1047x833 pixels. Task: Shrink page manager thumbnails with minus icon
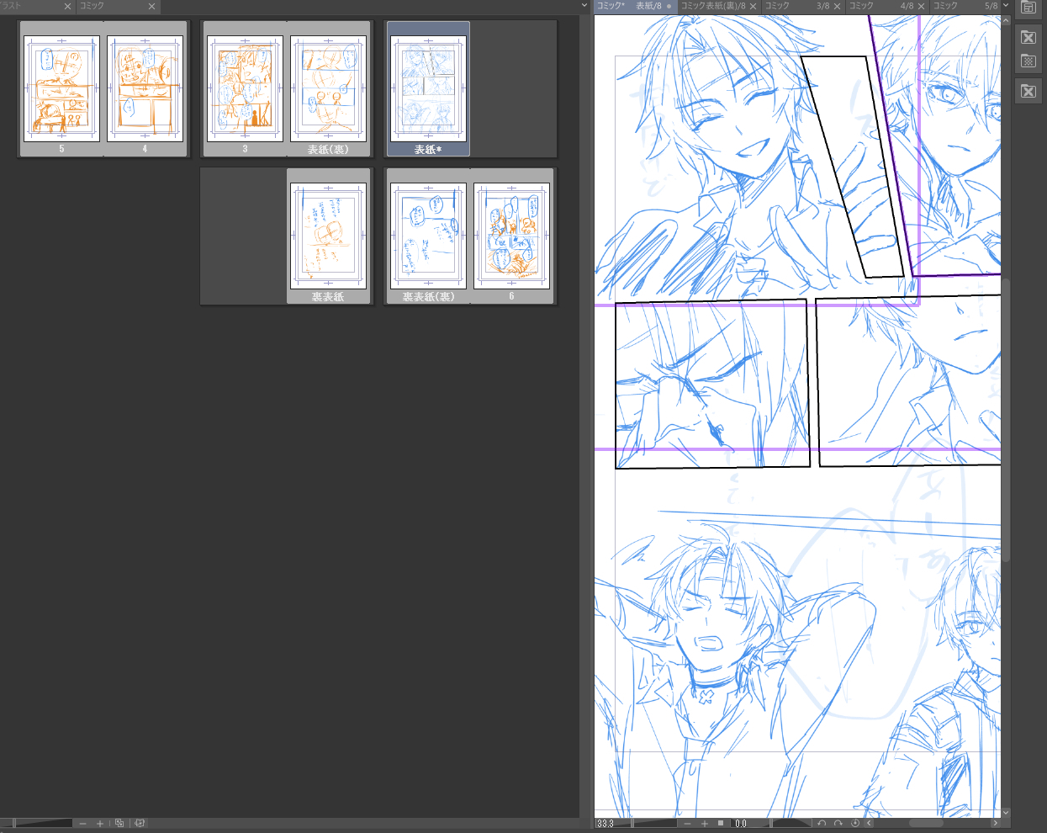tap(82, 824)
